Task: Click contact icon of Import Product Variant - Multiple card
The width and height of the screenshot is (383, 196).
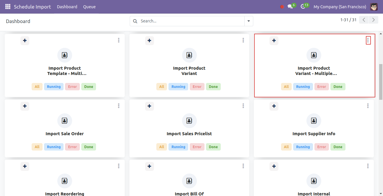Action: 314,55
